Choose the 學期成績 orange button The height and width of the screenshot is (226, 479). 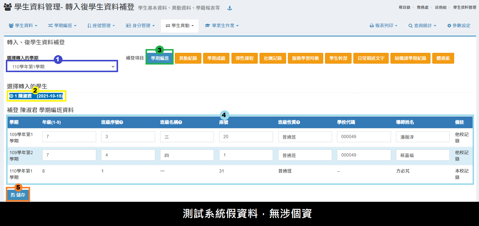[216, 58]
